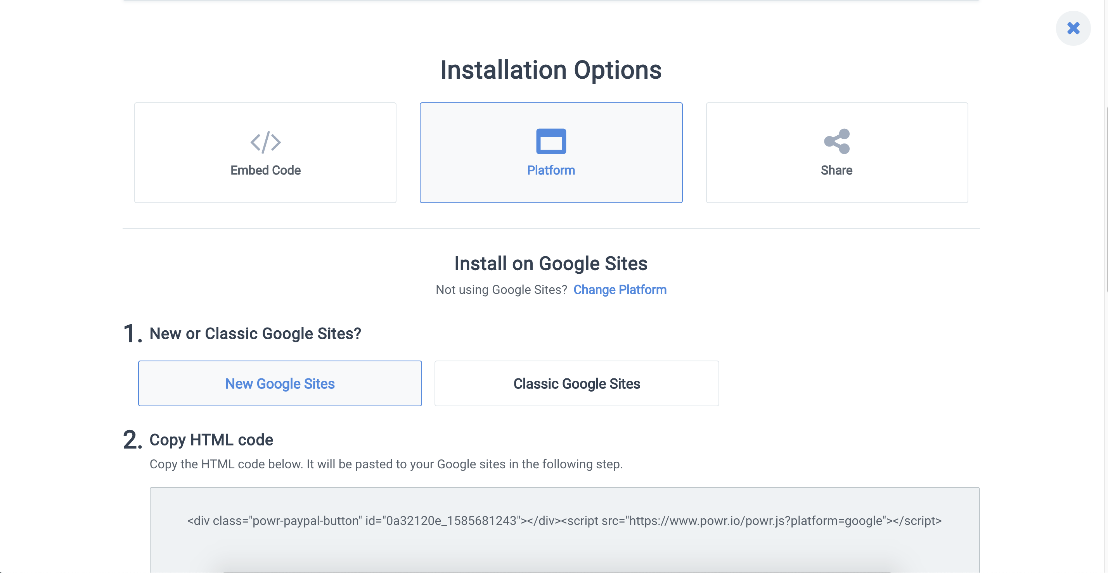Click the 'Copy the HTML code below' instruction
This screenshot has height=573, width=1108.
tap(386, 464)
